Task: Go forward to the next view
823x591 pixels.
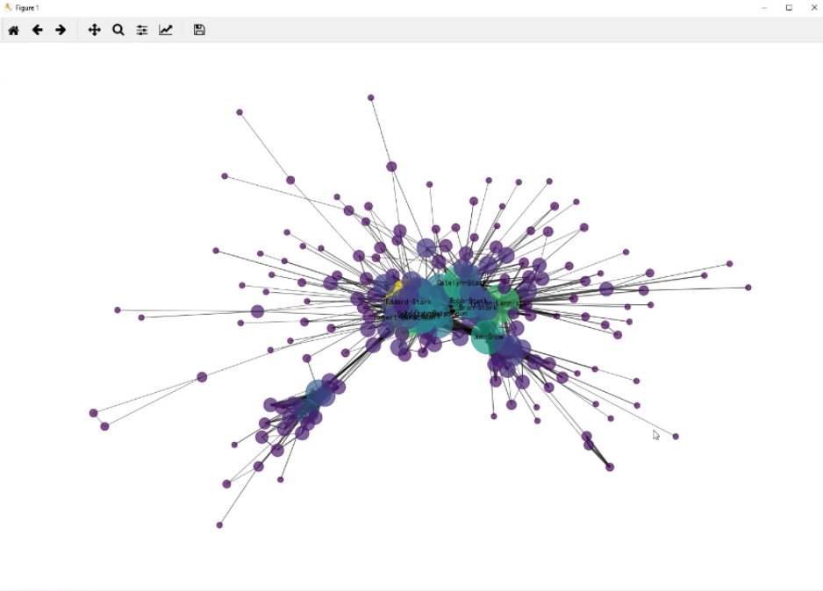Action: pos(61,30)
